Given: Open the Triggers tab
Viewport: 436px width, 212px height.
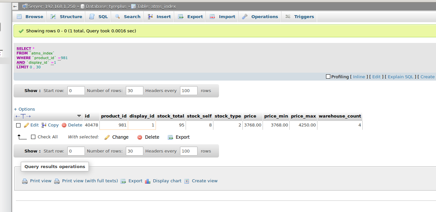Looking at the screenshot, I should pos(300,17).
